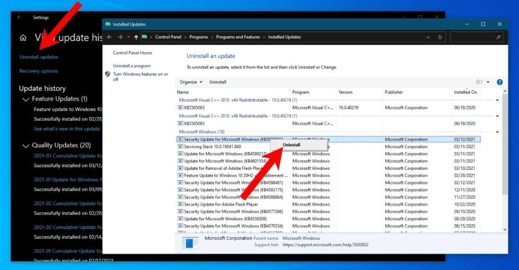Go back in the Settings window

tap(20, 17)
